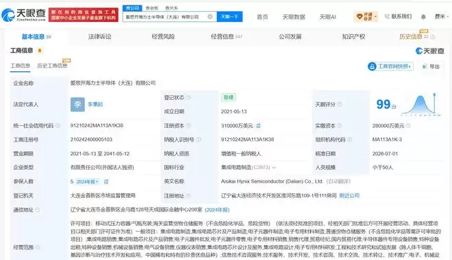Click help icon beside 注册资本 label
Screen dimensions: 452x260
pyautogui.click(x=188, y=125)
